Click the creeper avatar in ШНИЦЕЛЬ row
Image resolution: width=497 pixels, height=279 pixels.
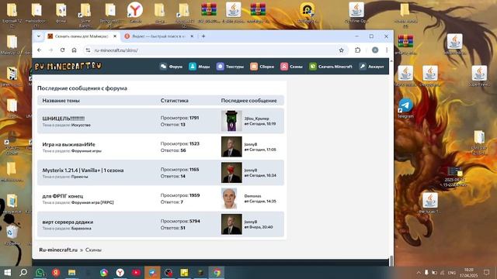(231, 121)
